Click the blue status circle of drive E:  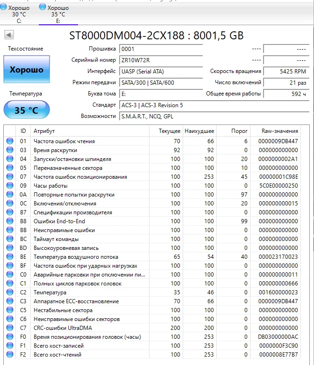pos(43,7)
